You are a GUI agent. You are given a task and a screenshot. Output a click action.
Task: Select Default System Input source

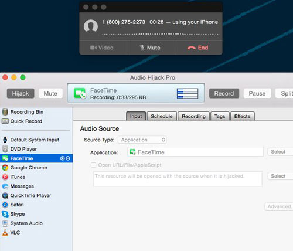[36, 140]
